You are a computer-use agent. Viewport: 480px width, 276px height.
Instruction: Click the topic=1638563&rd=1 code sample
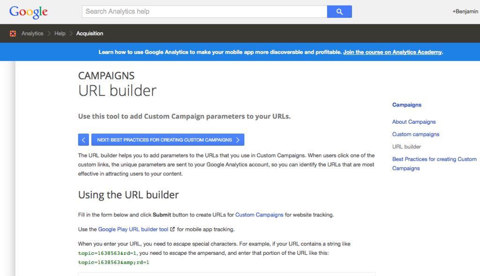coord(107,254)
